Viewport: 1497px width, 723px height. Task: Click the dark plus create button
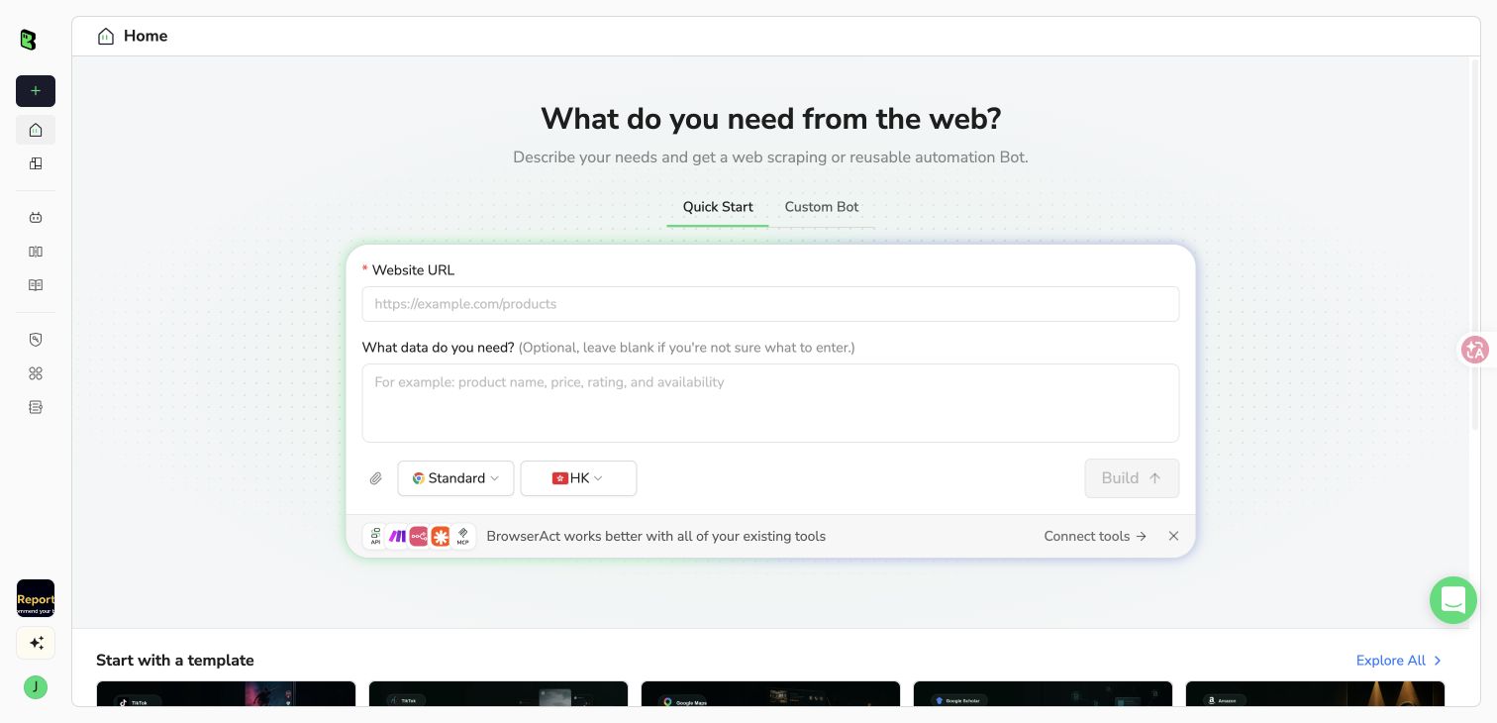click(36, 91)
